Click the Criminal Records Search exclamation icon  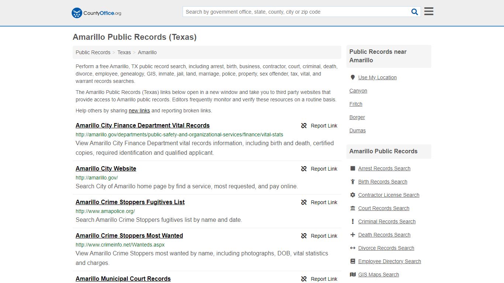(x=353, y=221)
